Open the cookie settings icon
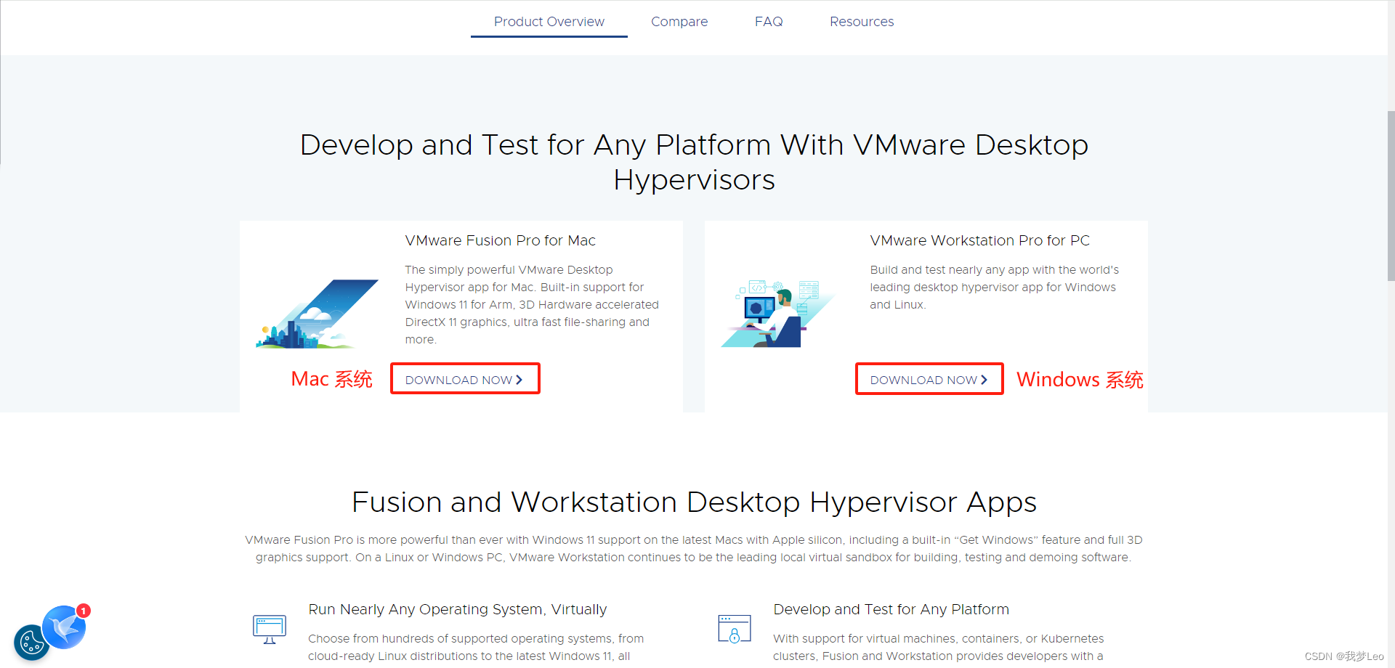Screen dimensions: 1395x668 [31, 643]
